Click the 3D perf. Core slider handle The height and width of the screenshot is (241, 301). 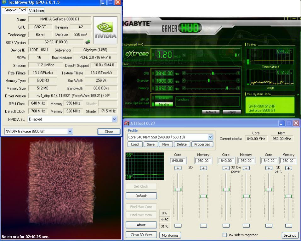269,190
